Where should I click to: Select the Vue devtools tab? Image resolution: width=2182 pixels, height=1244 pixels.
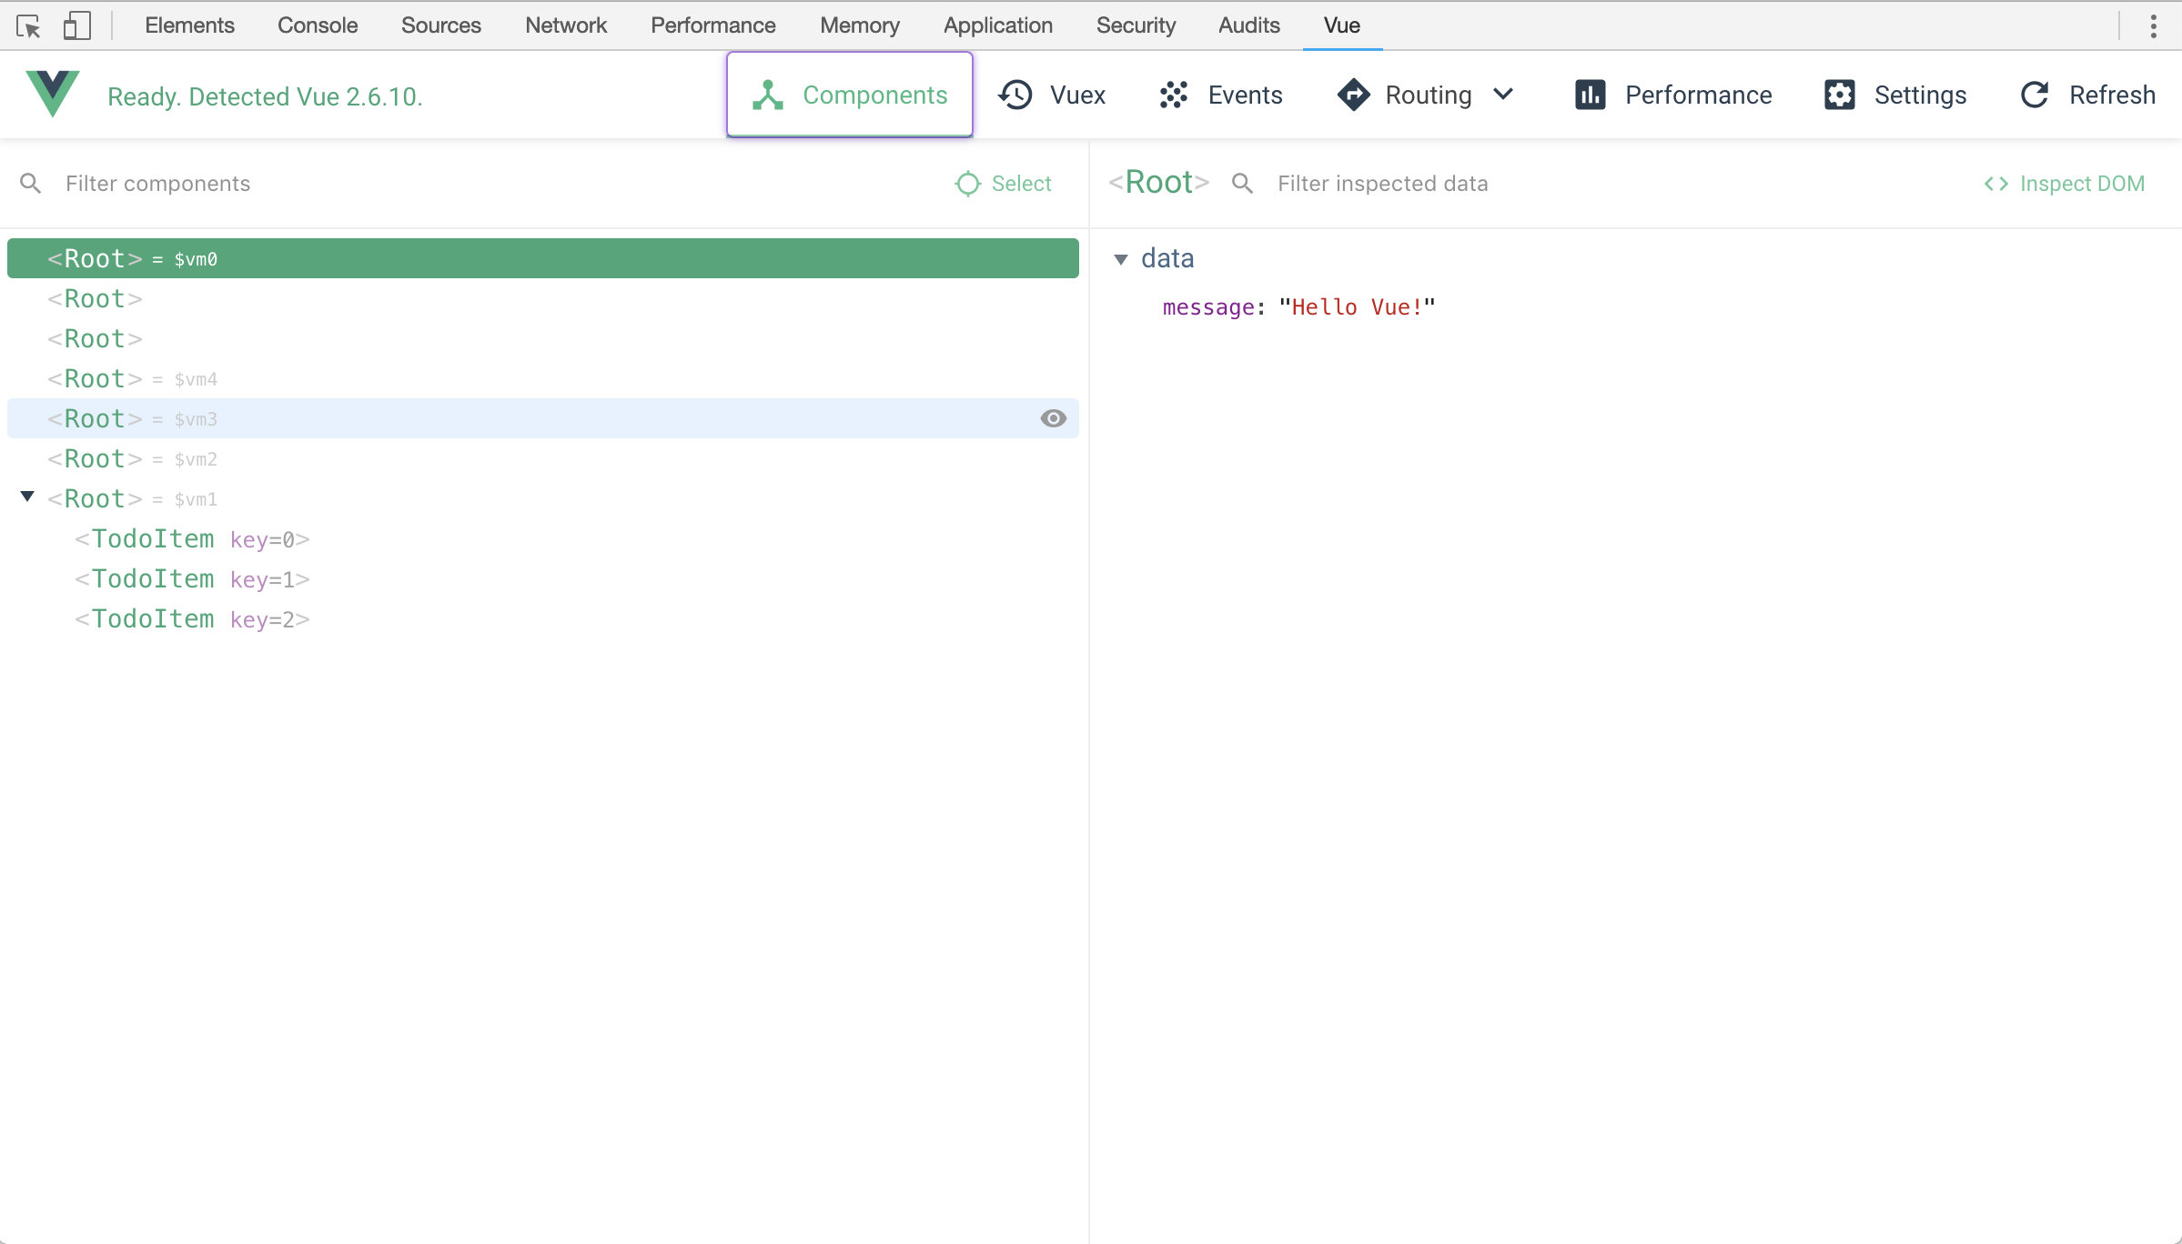click(1342, 25)
